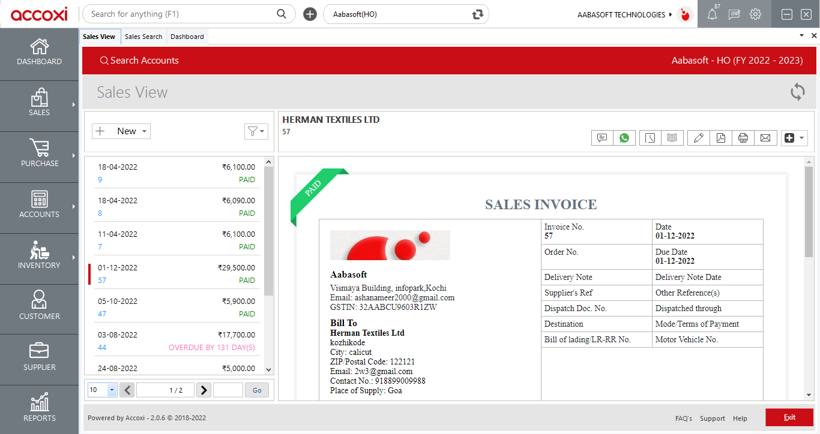Viewport: 820px width, 434px height.
Task: Open the comment icon on the invoice toolbar
Action: tap(602, 137)
